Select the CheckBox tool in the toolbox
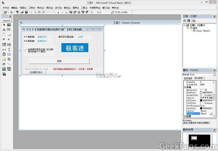This screenshot has height=151, width=218. point(4,40)
